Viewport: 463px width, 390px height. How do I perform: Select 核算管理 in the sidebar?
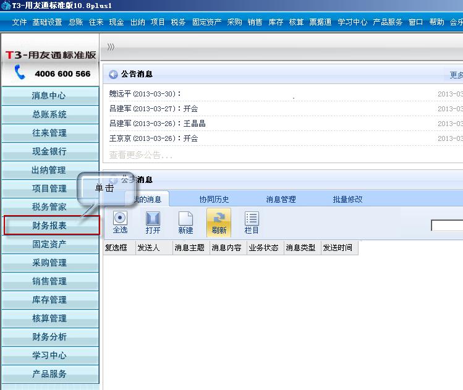coord(50,318)
